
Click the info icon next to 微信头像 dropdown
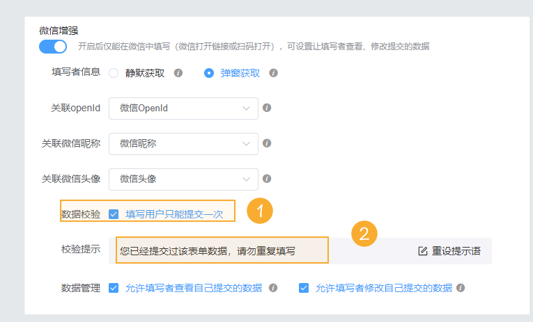point(267,179)
